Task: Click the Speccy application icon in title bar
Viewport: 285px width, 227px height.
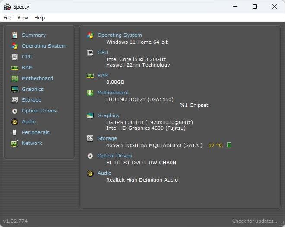Action: [x=7, y=7]
